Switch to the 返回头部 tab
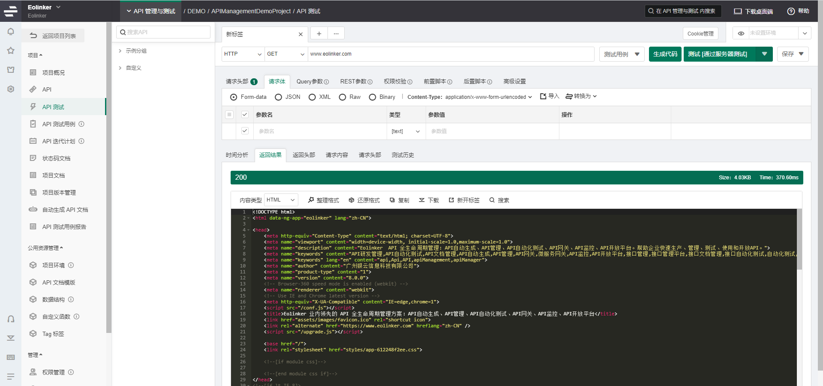 [x=303, y=155]
